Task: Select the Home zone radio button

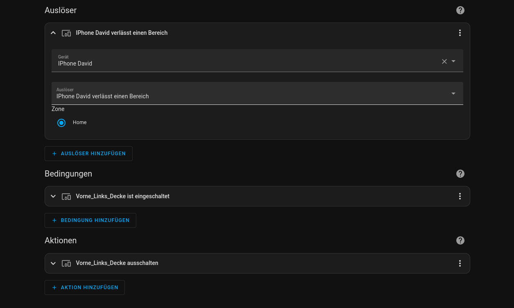Action: [x=61, y=122]
